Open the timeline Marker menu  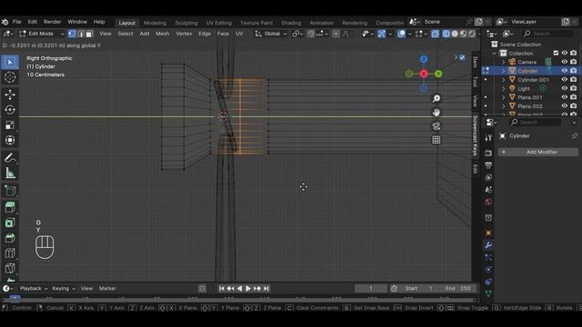click(107, 288)
